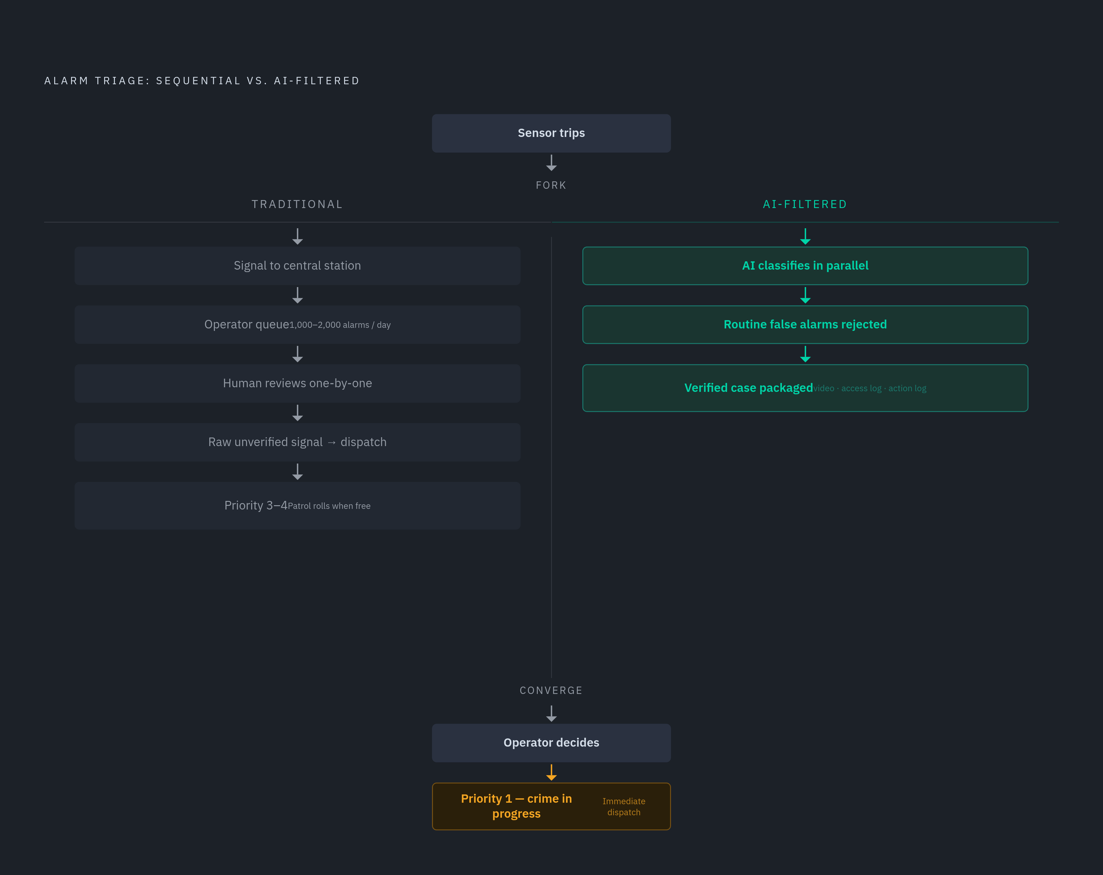This screenshot has height=875, width=1103.
Task: Click the arrow above Signal to central station
Action: pyautogui.click(x=297, y=237)
